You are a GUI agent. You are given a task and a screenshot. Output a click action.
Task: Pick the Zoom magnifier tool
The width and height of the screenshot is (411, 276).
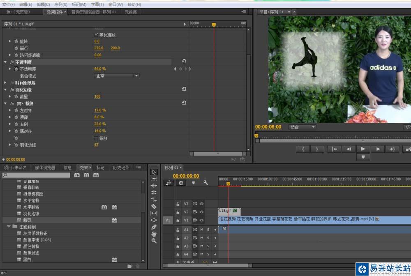[x=154, y=241]
